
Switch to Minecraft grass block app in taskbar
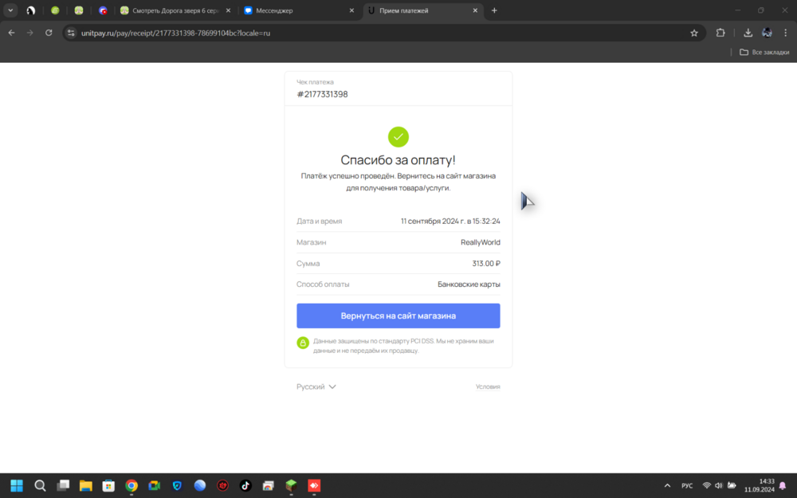click(291, 486)
